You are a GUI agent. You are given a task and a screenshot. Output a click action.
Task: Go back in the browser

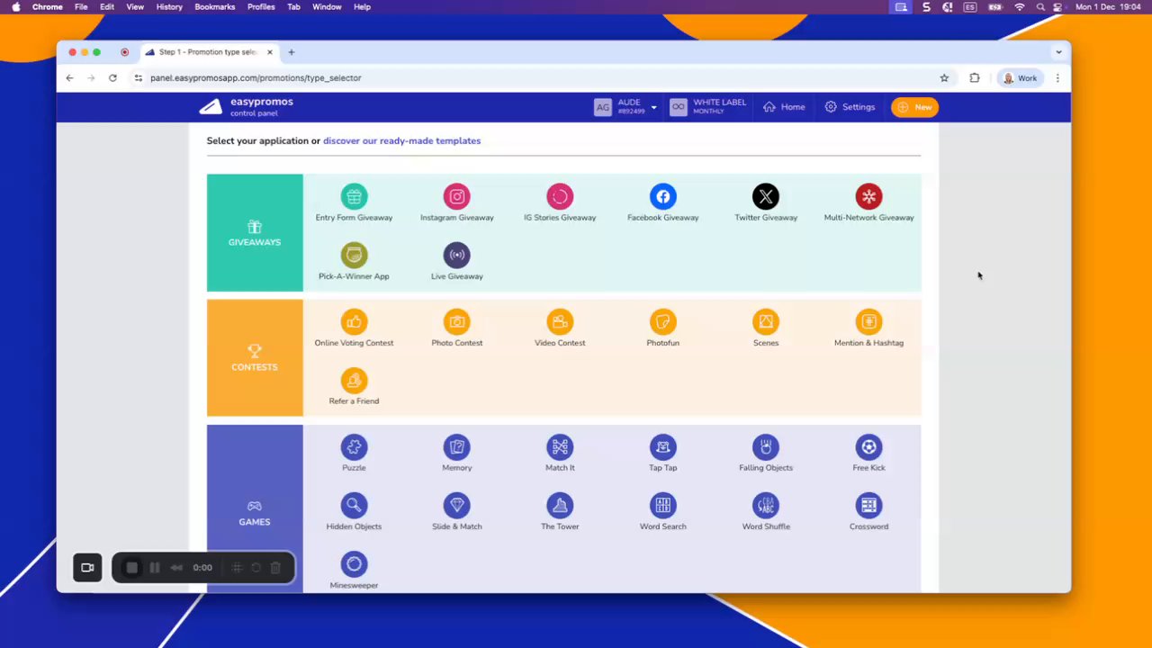pos(69,78)
